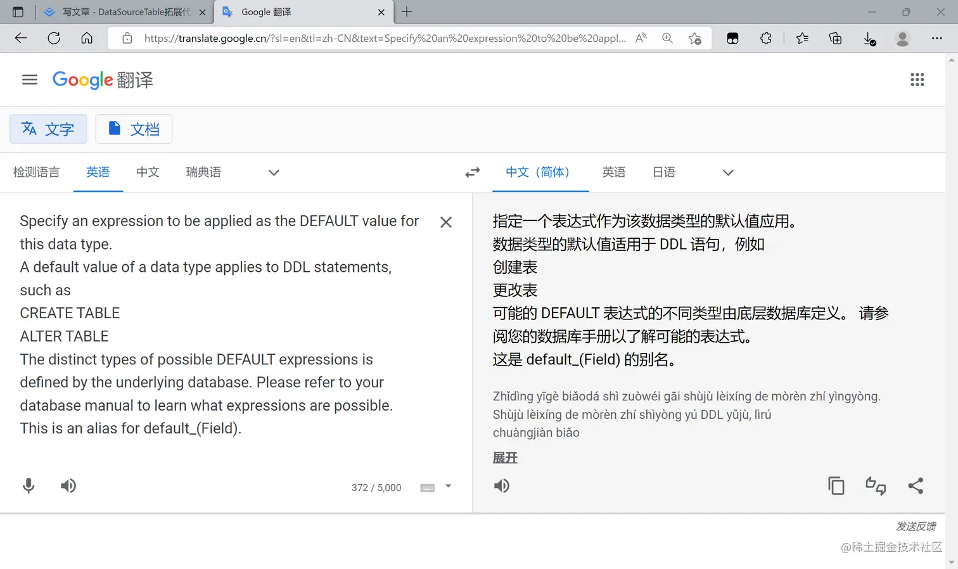The height and width of the screenshot is (569, 958).
Task: Listen to the Chinese translation
Action: (502, 486)
